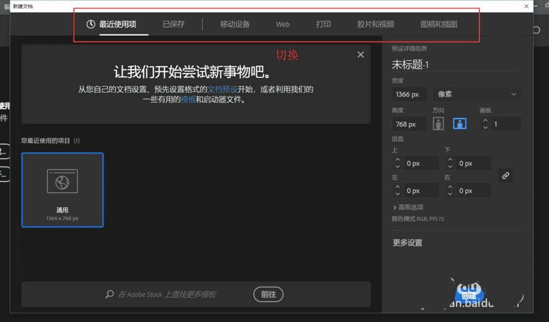Open the 移动设备 tab
Screen dimensions: 549x322
point(234,24)
